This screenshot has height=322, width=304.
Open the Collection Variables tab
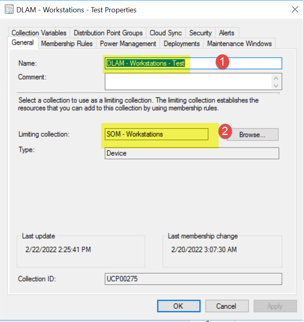pos(39,33)
